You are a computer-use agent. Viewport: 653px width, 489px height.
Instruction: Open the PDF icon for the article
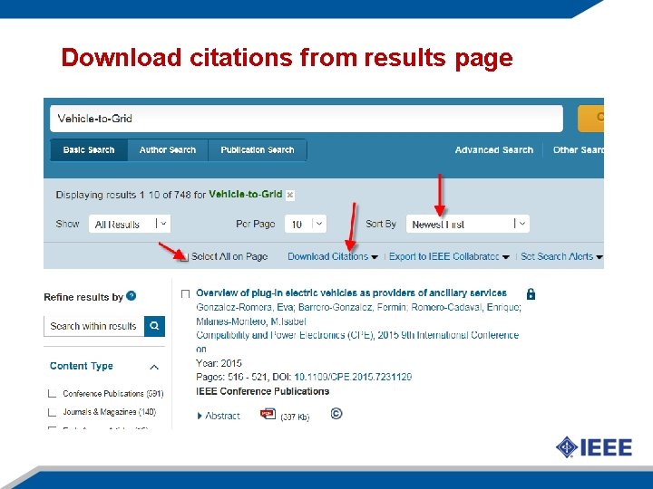coord(268,414)
